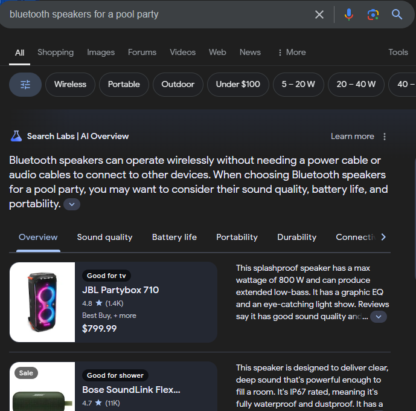Open Google Lens image search icon
The height and width of the screenshot is (411, 416).
[x=373, y=15]
